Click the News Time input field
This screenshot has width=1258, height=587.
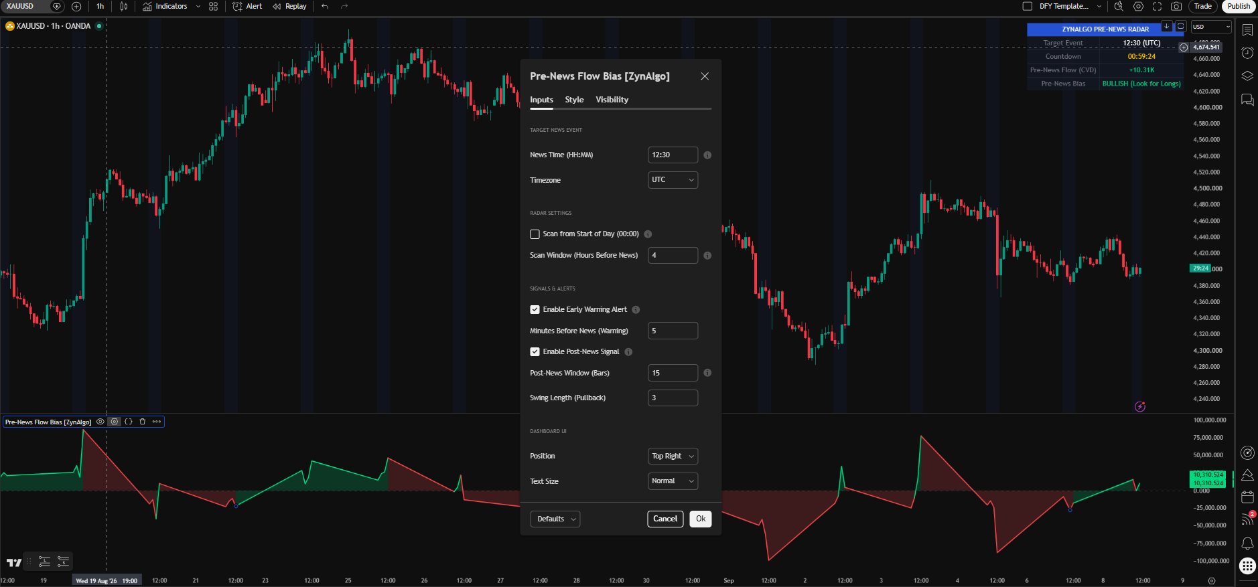click(673, 155)
